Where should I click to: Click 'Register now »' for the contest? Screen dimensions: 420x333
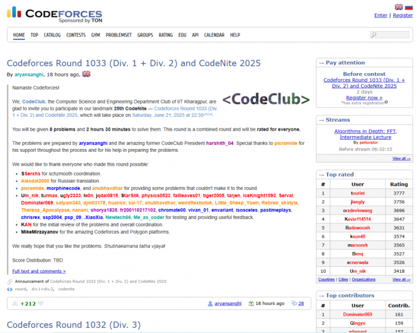[364, 97]
